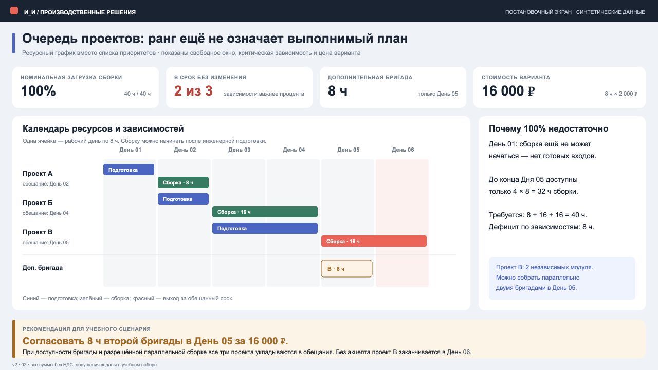
Task: Click the page heading Очередь проектов
Action: click(x=215, y=38)
